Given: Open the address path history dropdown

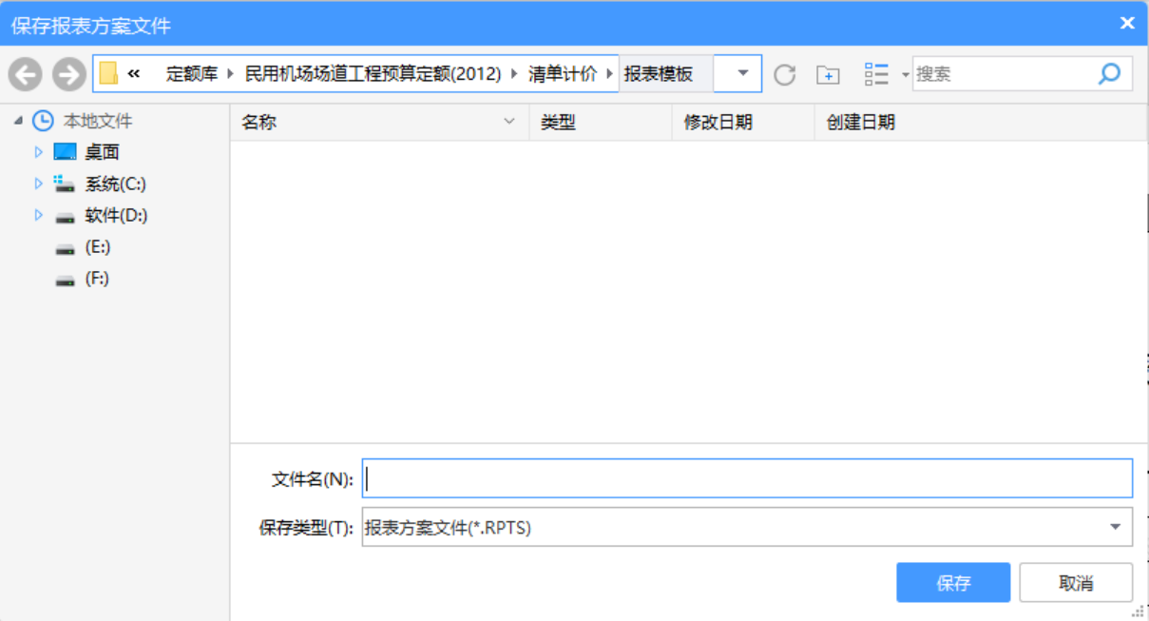Looking at the screenshot, I should tap(742, 74).
